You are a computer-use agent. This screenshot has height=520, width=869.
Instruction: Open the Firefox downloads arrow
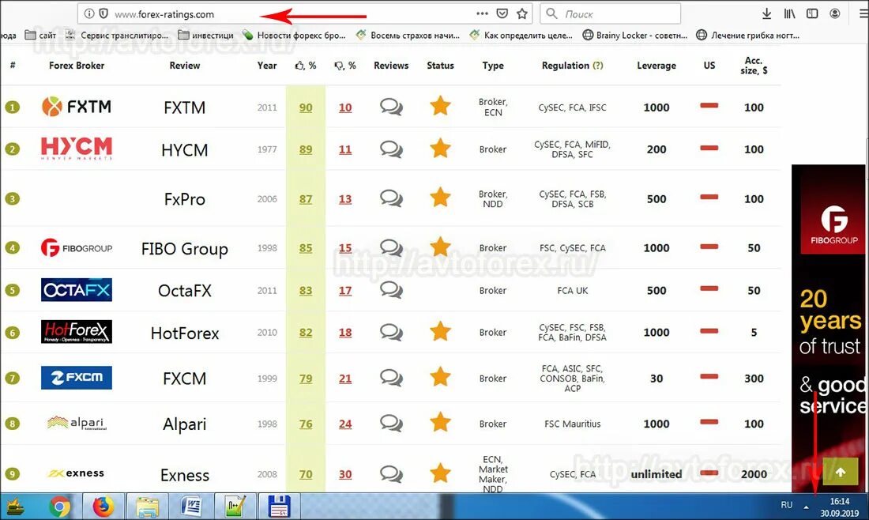[766, 14]
